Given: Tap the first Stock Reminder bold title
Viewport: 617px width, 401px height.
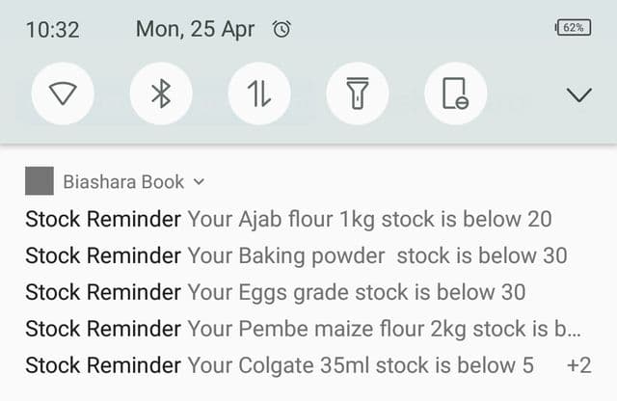Looking at the screenshot, I should click(x=103, y=219).
